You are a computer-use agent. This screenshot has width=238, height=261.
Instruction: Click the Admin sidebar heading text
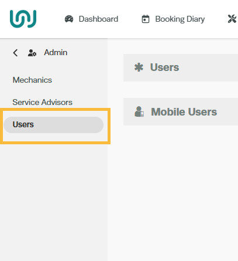(x=56, y=53)
